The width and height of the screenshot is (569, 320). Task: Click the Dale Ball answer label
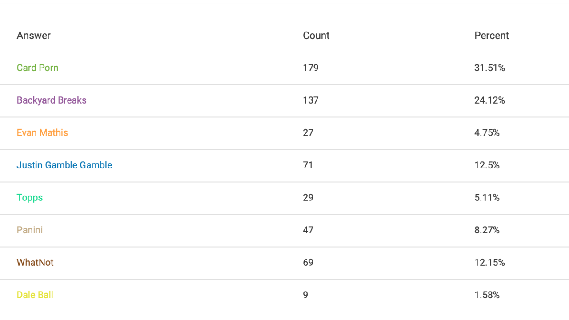click(x=35, y=295)
